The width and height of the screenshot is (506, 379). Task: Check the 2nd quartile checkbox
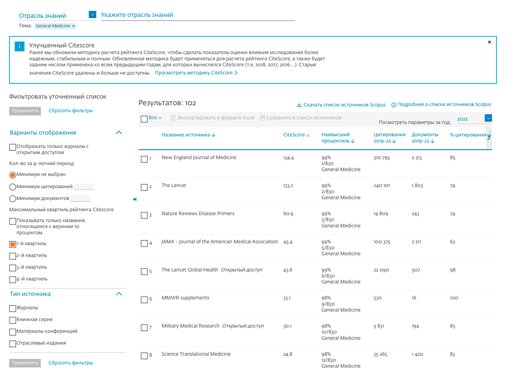tap(13, 256)
